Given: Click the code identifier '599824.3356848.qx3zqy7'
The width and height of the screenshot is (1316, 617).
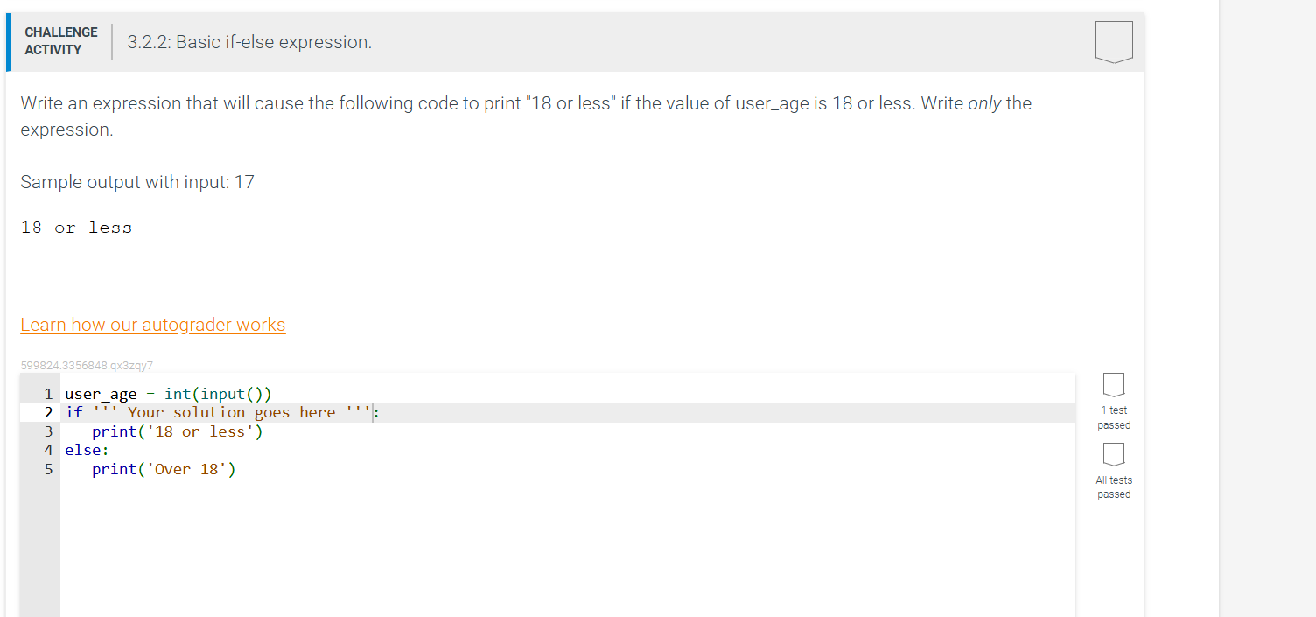Looking at the screenshot, I should click(87, 364).
